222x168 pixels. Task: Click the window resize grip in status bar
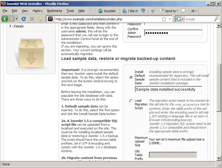tap(219, 165)
